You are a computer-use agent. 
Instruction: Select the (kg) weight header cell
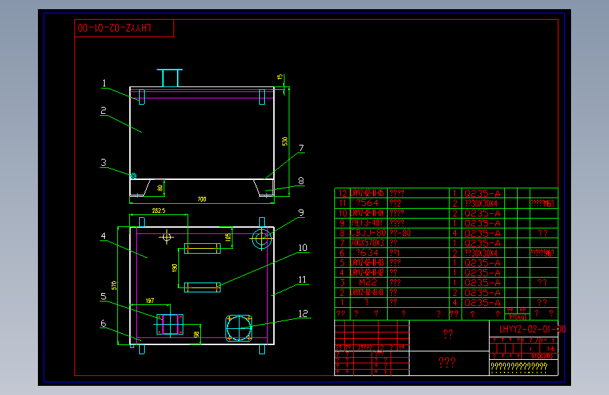coord(518,317)
